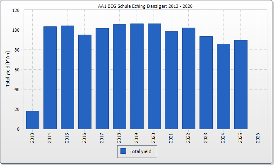Click the 2026 x-axis year label
The width and height of the screenshot is (274, 165).
[x=258, y=137]
